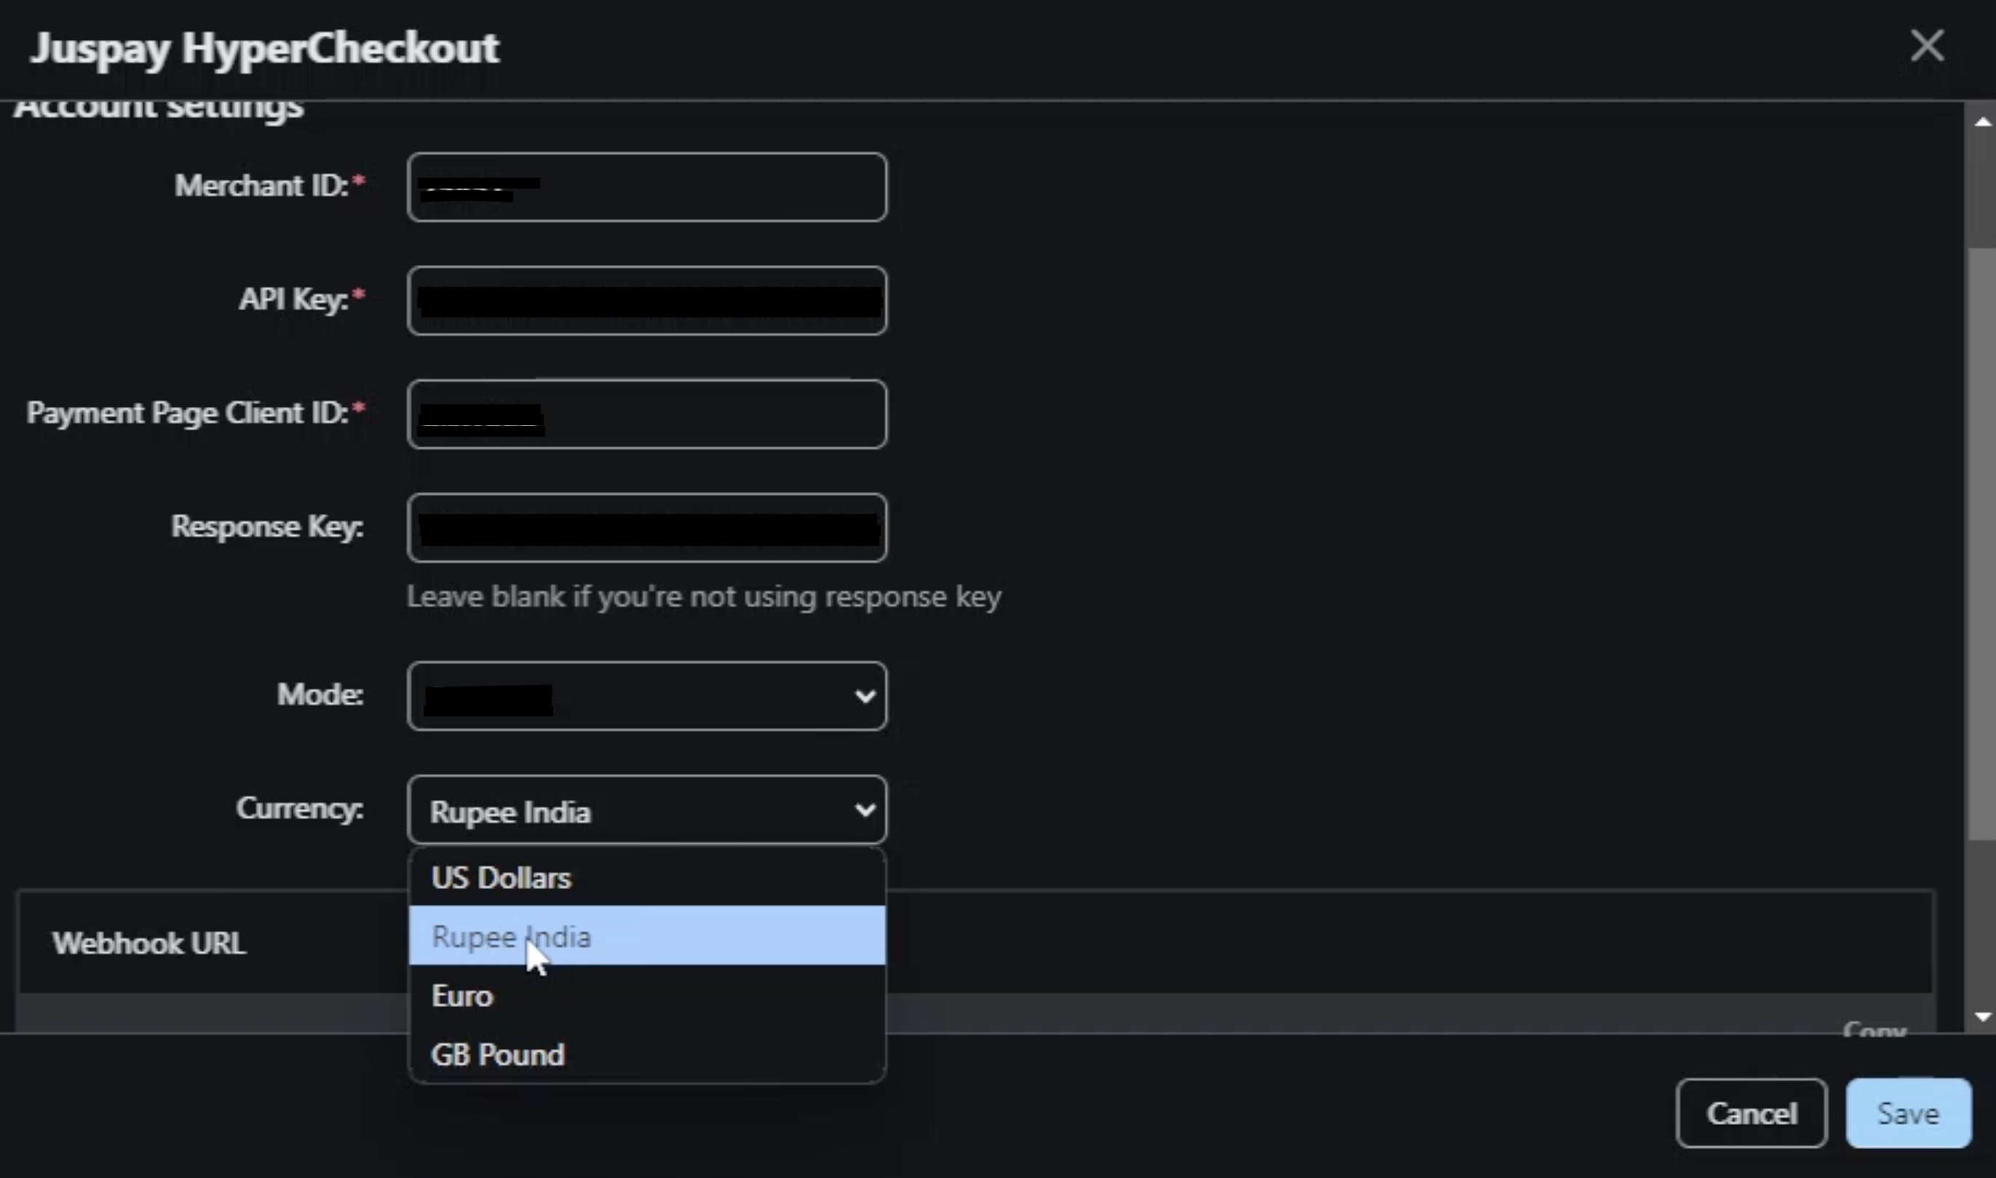Click the scrollbar up arrow
This screenshot has height=1178, width=1996.
tap(1982, 122)
